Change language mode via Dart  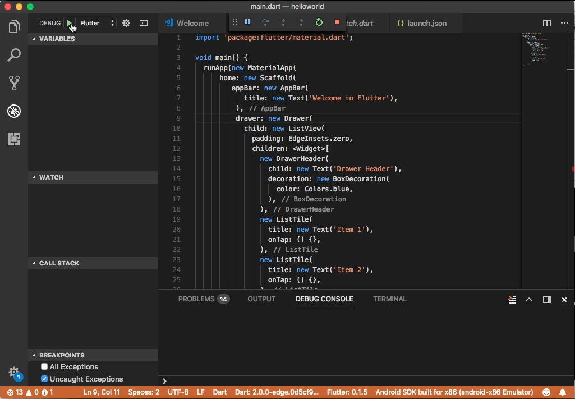(x=220, y=392)
